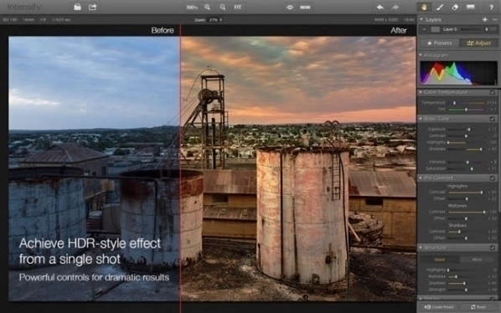This screenshot has width=501, height=313.
Task: Select the brush tool
Action: click(440, 7)
